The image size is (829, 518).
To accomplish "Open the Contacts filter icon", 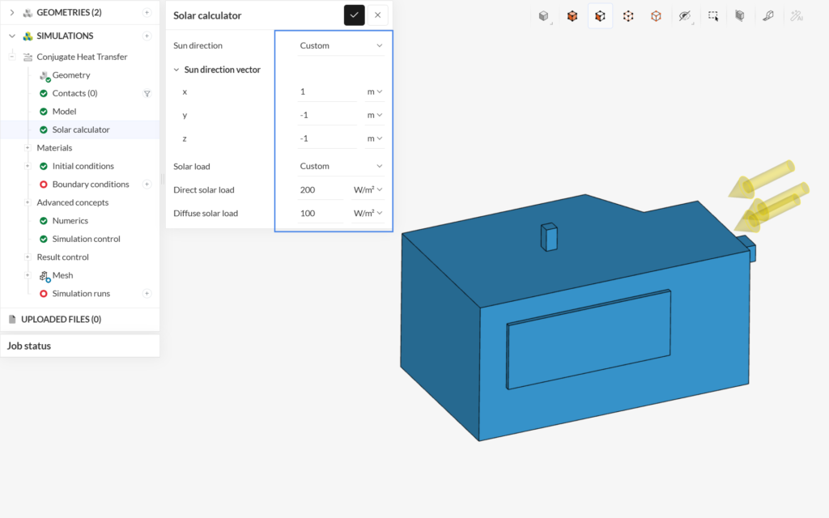I will pyautogui.click(x=147, y=94).
